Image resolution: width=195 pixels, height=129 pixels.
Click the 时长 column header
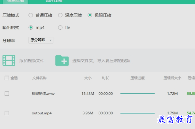[x=106, y=78]
